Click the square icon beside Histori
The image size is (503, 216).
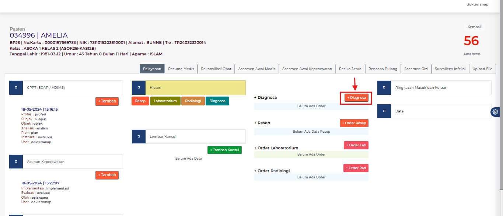coord(139,88)
